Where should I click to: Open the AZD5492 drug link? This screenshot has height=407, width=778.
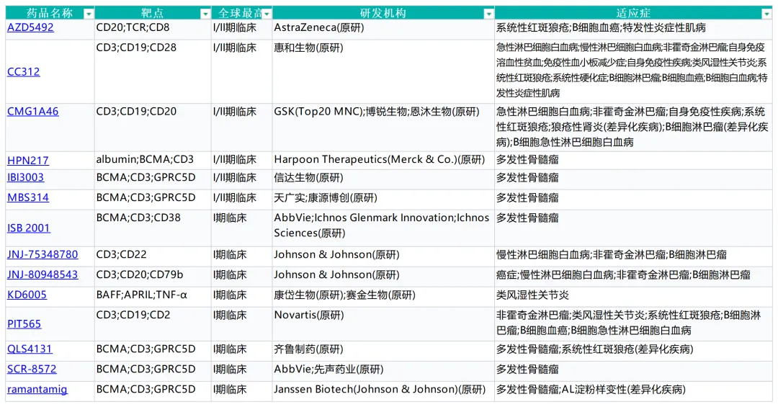coord(30,28)
